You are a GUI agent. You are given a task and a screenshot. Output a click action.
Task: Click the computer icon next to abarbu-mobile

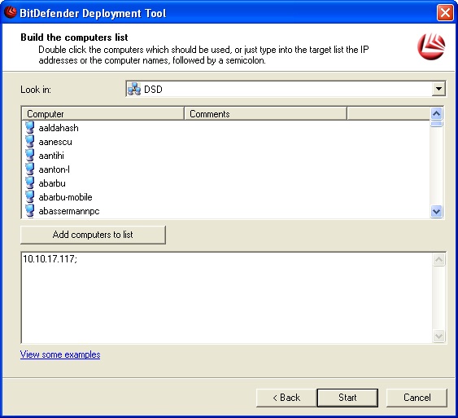[x=30, y=196]
